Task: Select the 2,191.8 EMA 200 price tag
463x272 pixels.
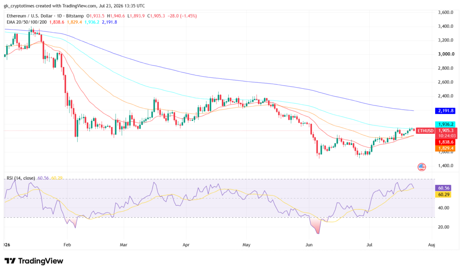Action: click(x=445, y=111)
